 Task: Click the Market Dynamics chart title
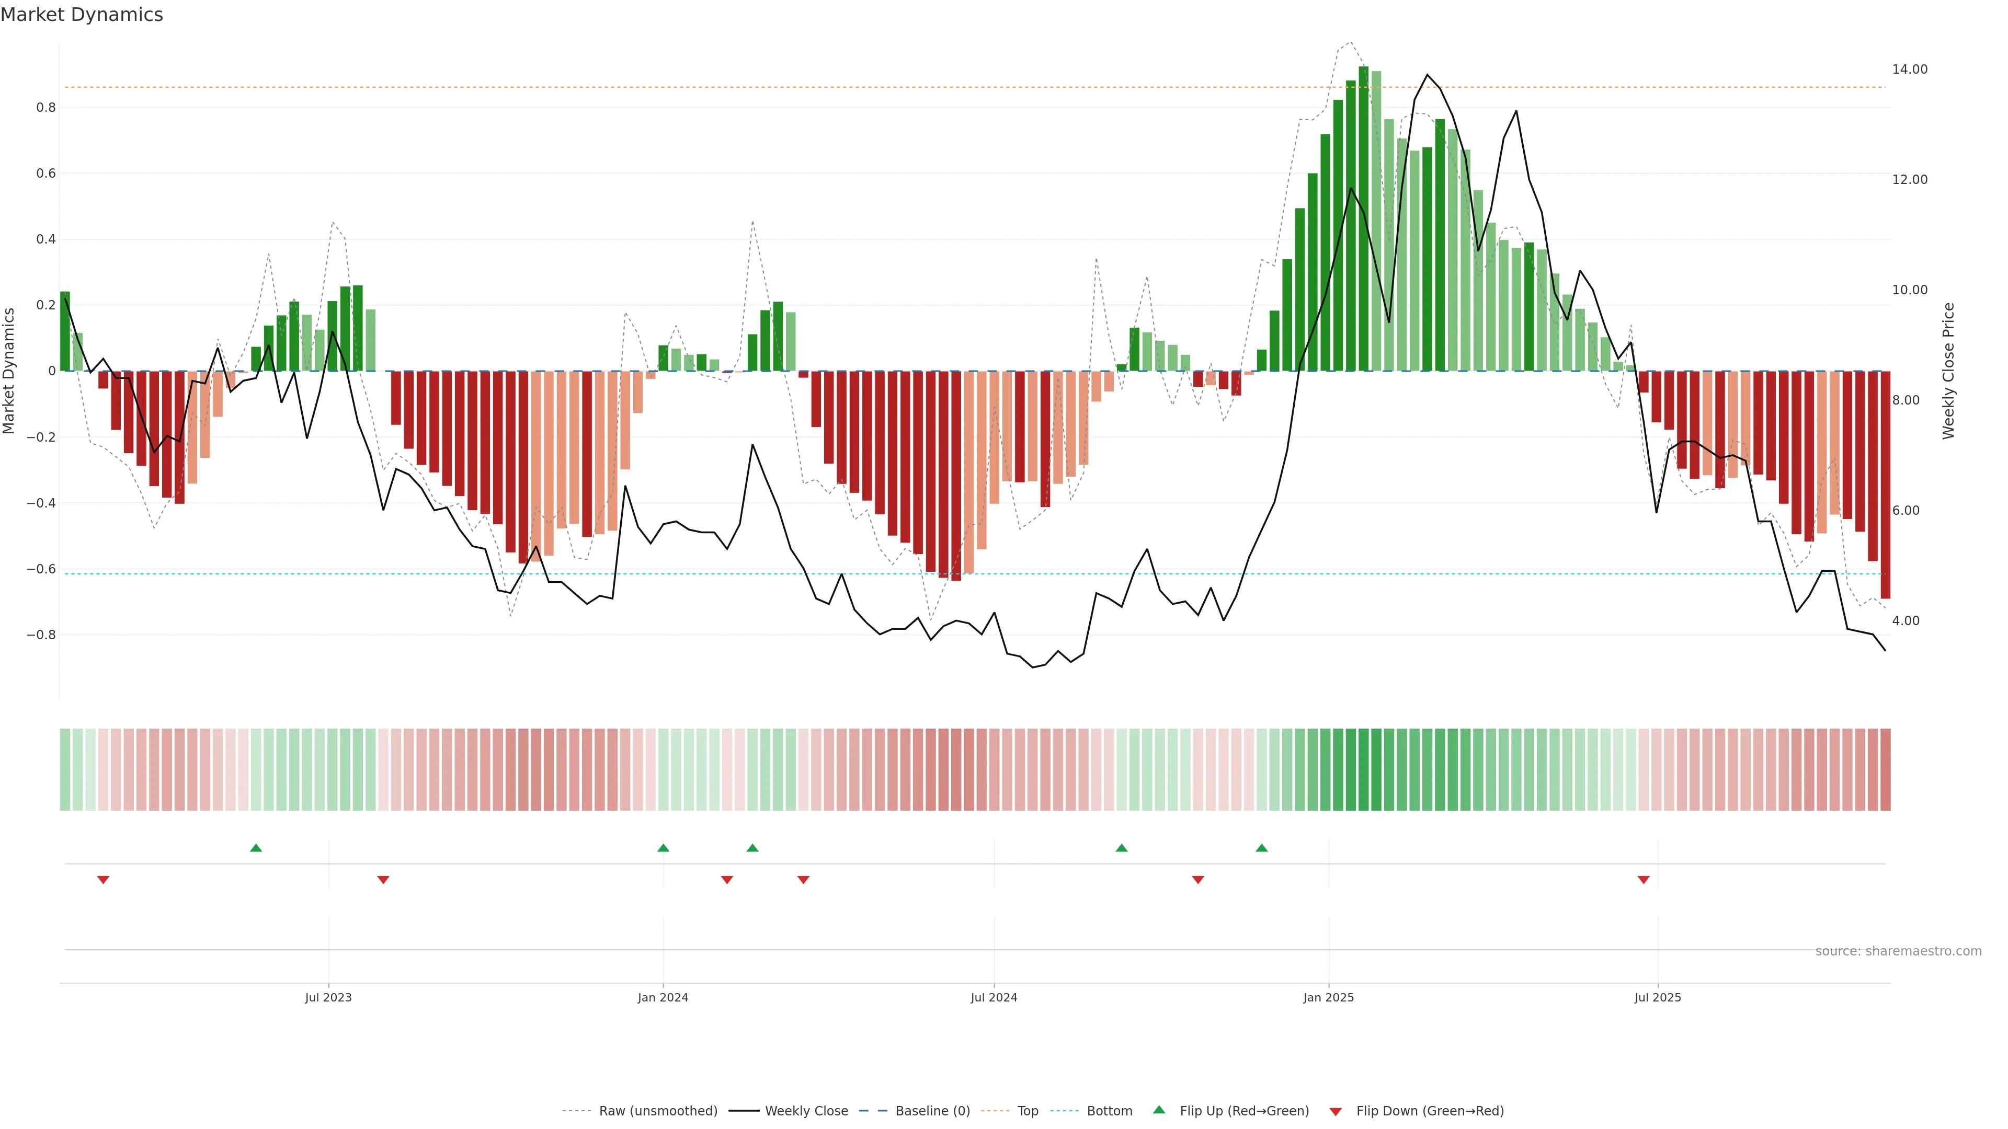pyautogui.click(x=82, y=15)
